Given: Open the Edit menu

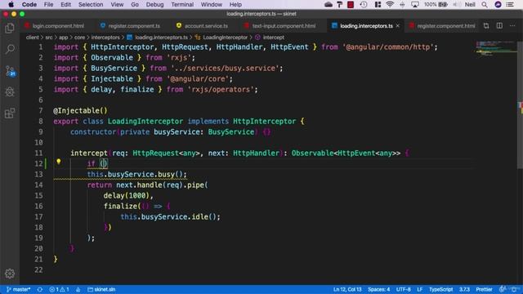Looking at the screenshot, I should point(65,4).
